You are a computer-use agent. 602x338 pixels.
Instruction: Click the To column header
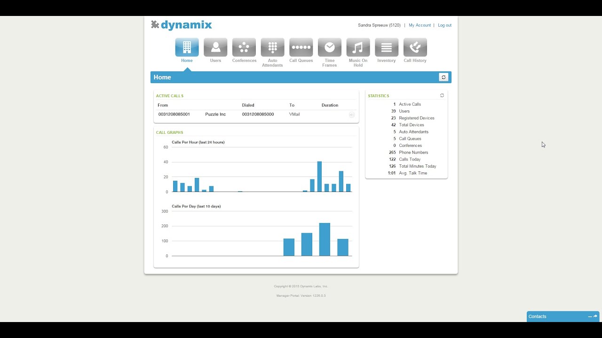click(x=292, y=105)
